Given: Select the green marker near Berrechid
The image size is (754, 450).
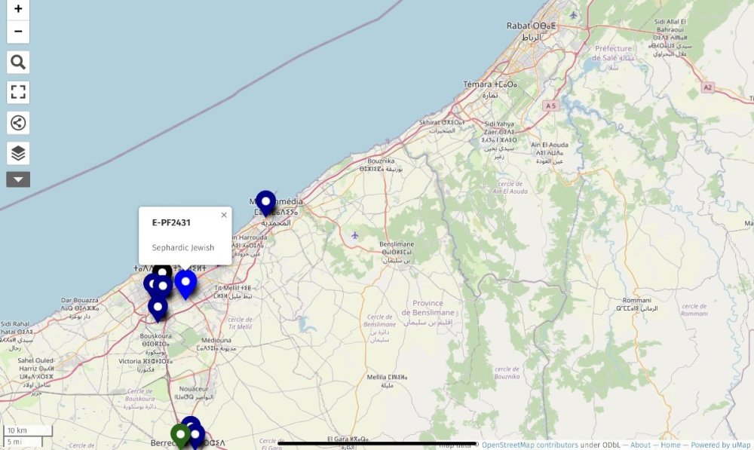Looking at the screenshot, I should click(179, 435).
